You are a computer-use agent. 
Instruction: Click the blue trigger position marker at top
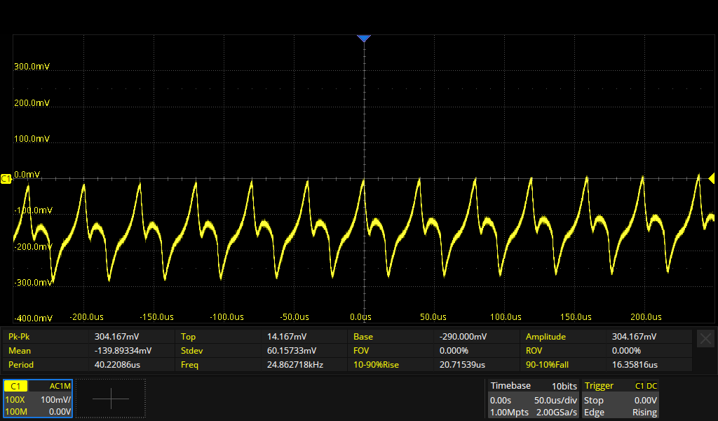point(363,39)
